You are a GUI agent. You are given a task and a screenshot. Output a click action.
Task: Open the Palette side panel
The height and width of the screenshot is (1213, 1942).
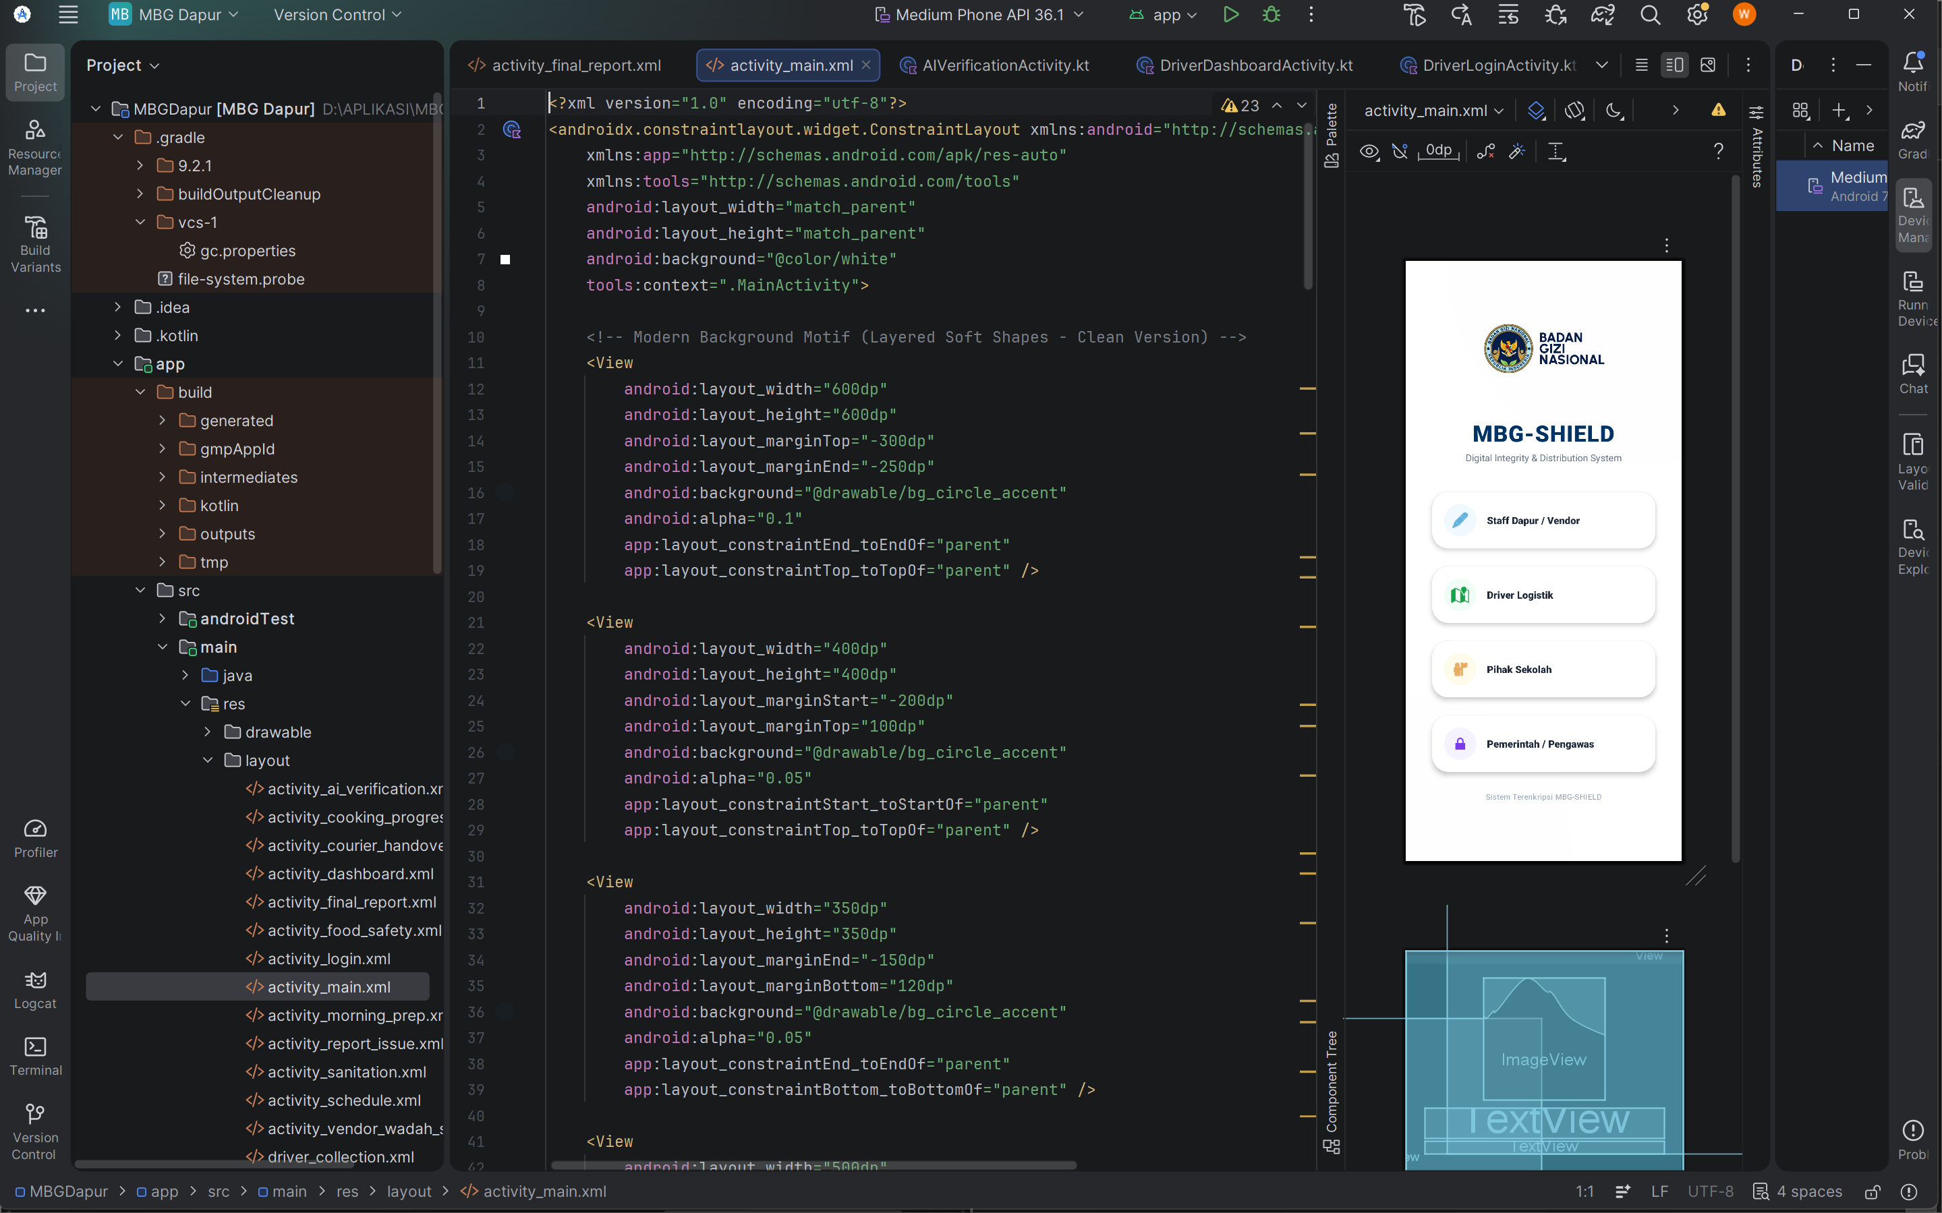(1332, 135)
